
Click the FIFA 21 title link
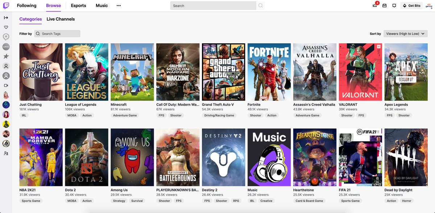coord(345,190)
